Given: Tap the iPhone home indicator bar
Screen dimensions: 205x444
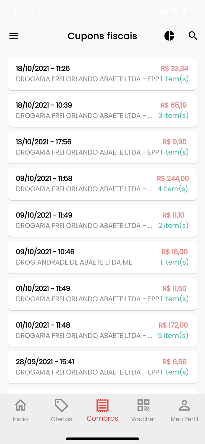Looking at the screenshot, I should 102,439.
